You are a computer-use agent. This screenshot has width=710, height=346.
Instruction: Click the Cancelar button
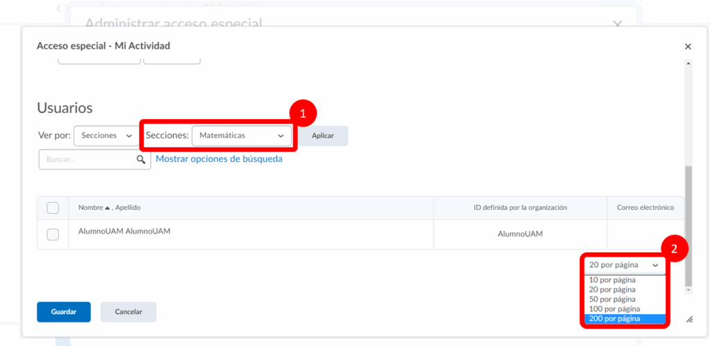click(x=128, y=312)
